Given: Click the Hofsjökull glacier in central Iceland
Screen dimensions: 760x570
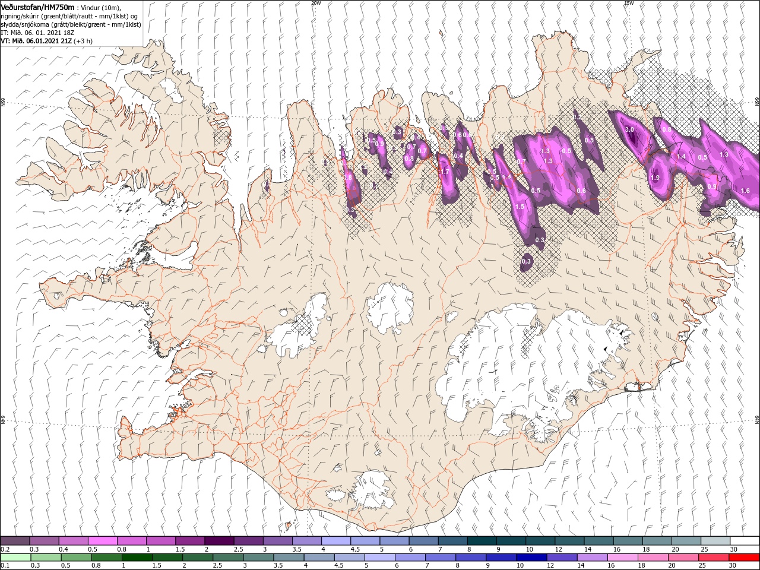Looking at the screenshot, I should 391,308.
